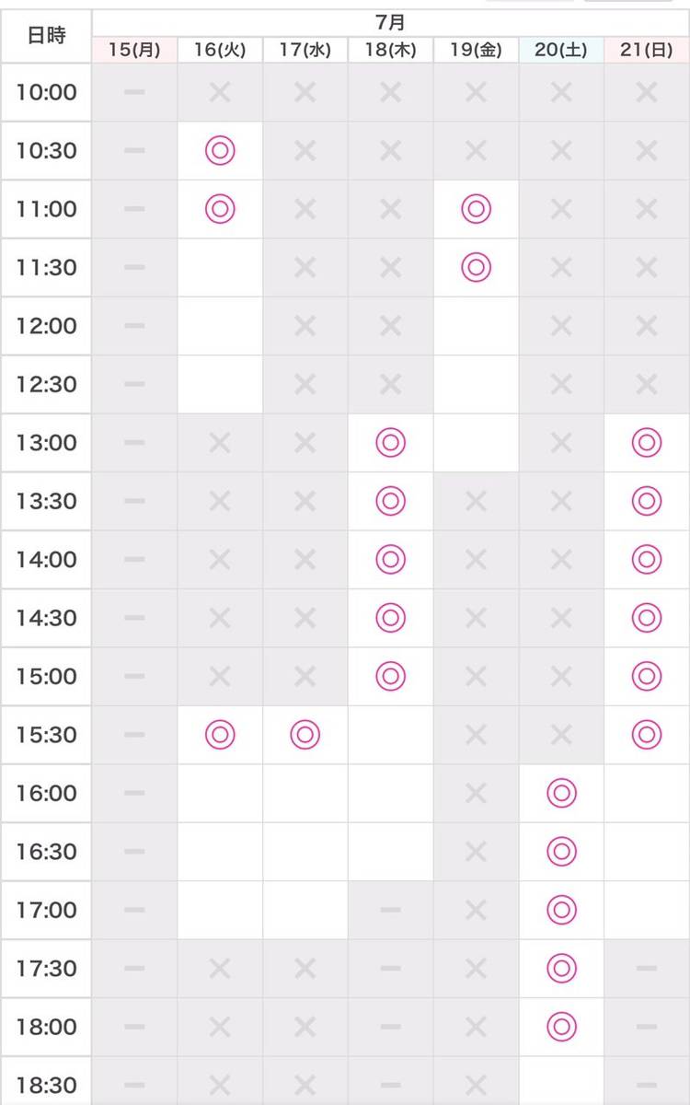Pick the 18(木) 13:00 available slot
Viewport: 690px width, 1105px height.
[x=391, y=443]
